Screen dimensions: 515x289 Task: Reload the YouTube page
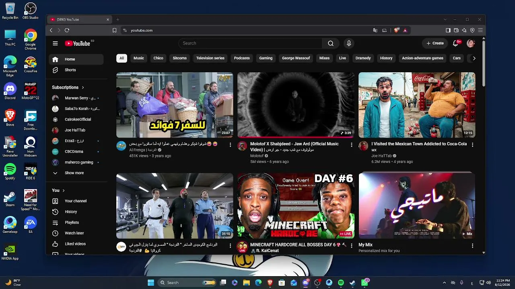(67, 30)
